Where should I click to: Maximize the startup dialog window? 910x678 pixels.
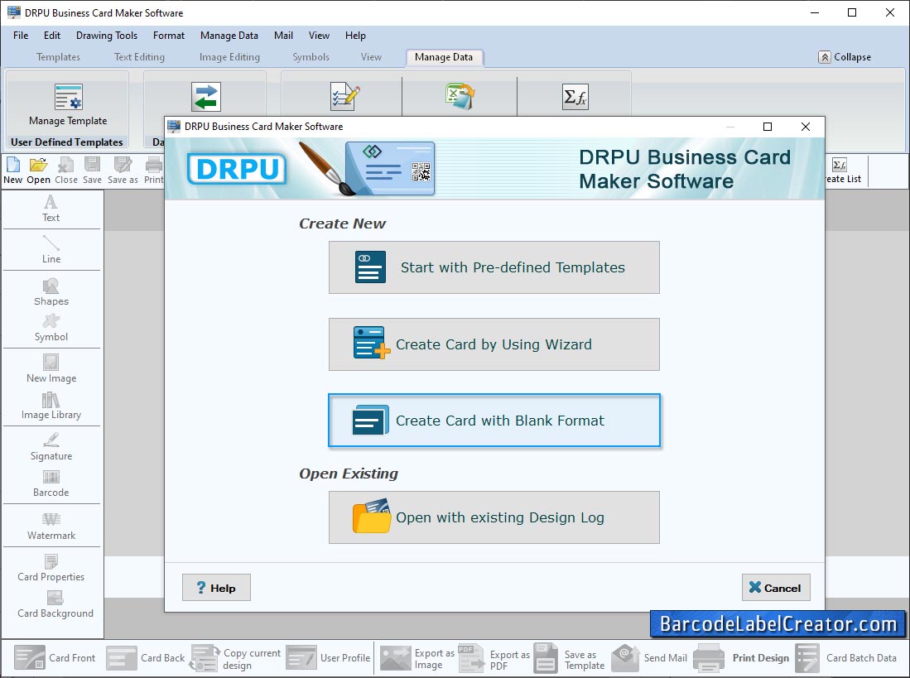tap(768, 127)
